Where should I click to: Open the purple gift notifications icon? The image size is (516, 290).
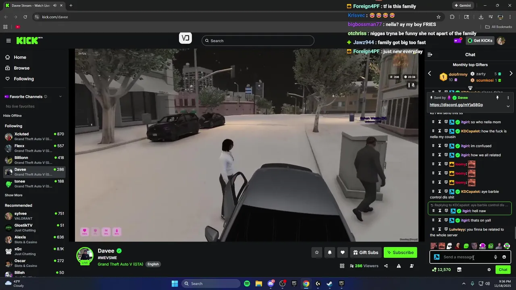coord(458,40)
